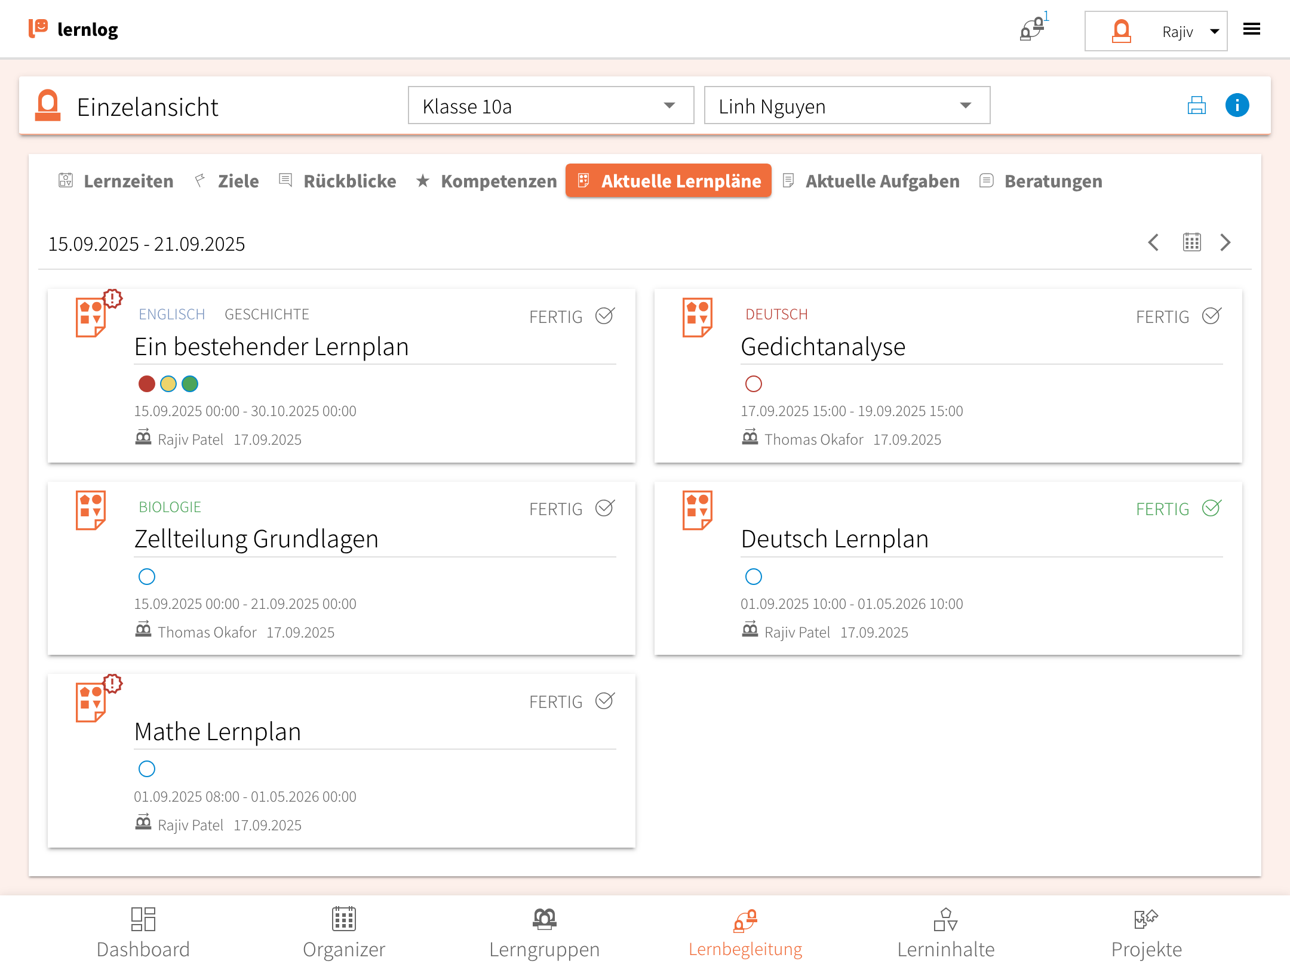Screen dimensions: 1290x967
Task: Open the calendar date picker icon
Action: pos(1191,242)
